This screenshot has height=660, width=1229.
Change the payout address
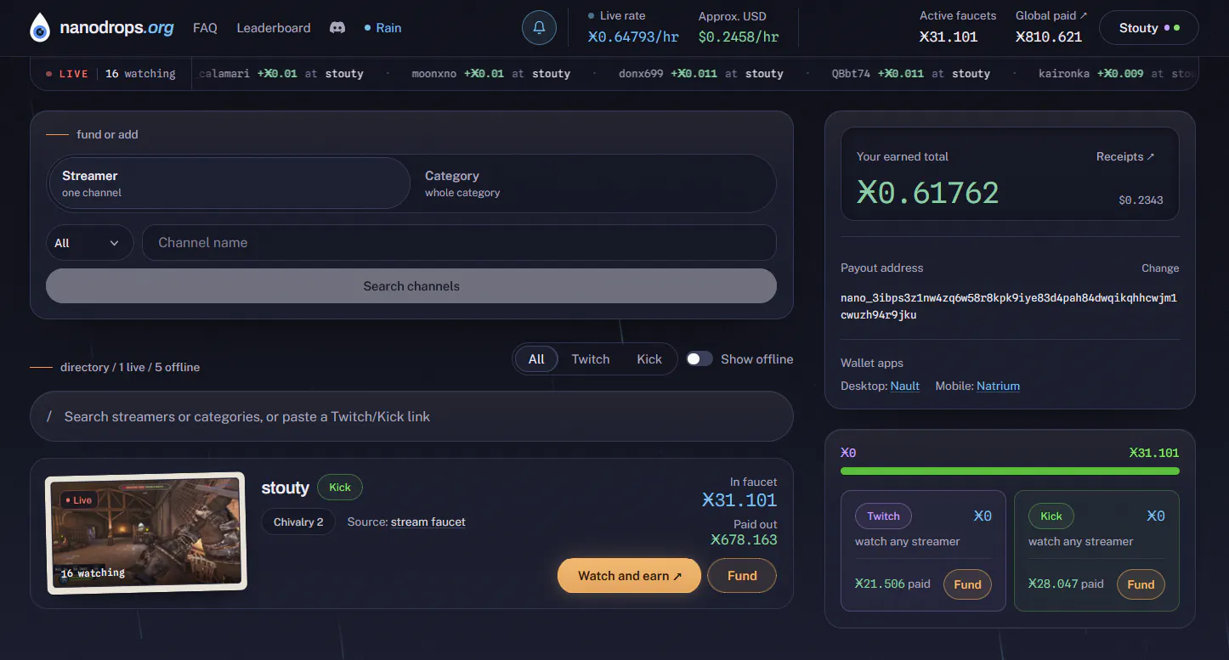[x=1160, y=268]
